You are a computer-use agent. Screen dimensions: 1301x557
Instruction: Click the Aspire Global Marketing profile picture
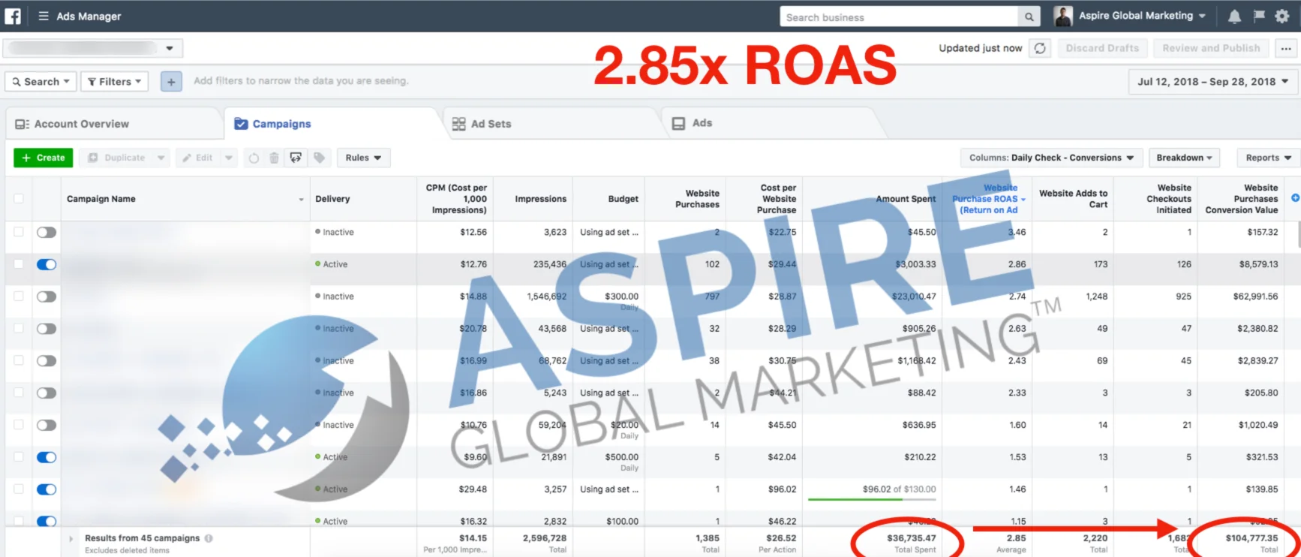[x=1063, y=16]
